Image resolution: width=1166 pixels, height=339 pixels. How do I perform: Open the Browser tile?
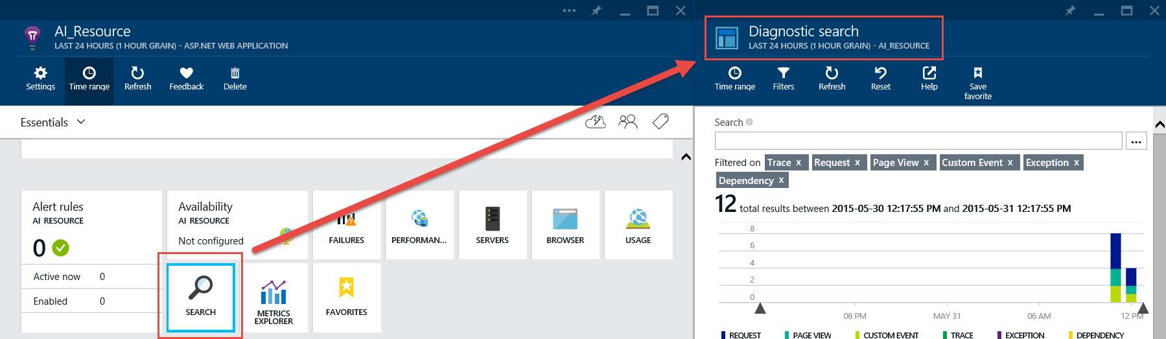pyautogui.click(x=565, y=224)
